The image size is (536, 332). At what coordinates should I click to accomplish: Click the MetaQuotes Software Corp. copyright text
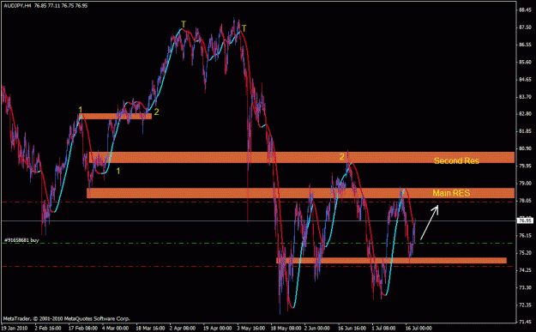[x=67, y=318]
